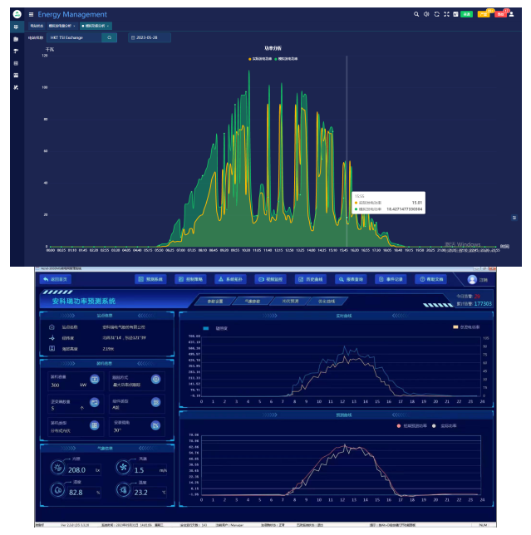This screenshot has height=535, width=531.
Task: Click the search magnifier icon in top header
Action: (x=417, y=14)
